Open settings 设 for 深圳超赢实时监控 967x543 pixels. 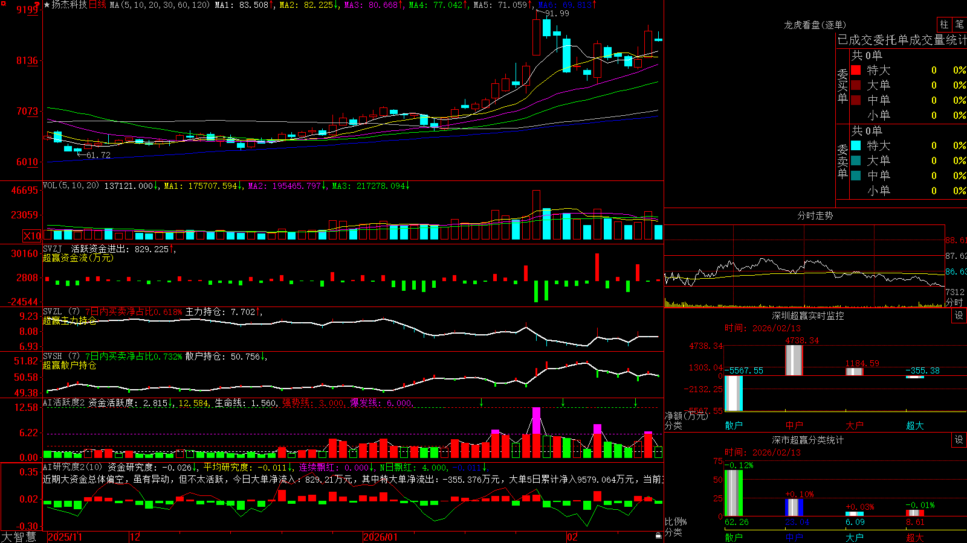pyautogui.click(x=959, y=316)
